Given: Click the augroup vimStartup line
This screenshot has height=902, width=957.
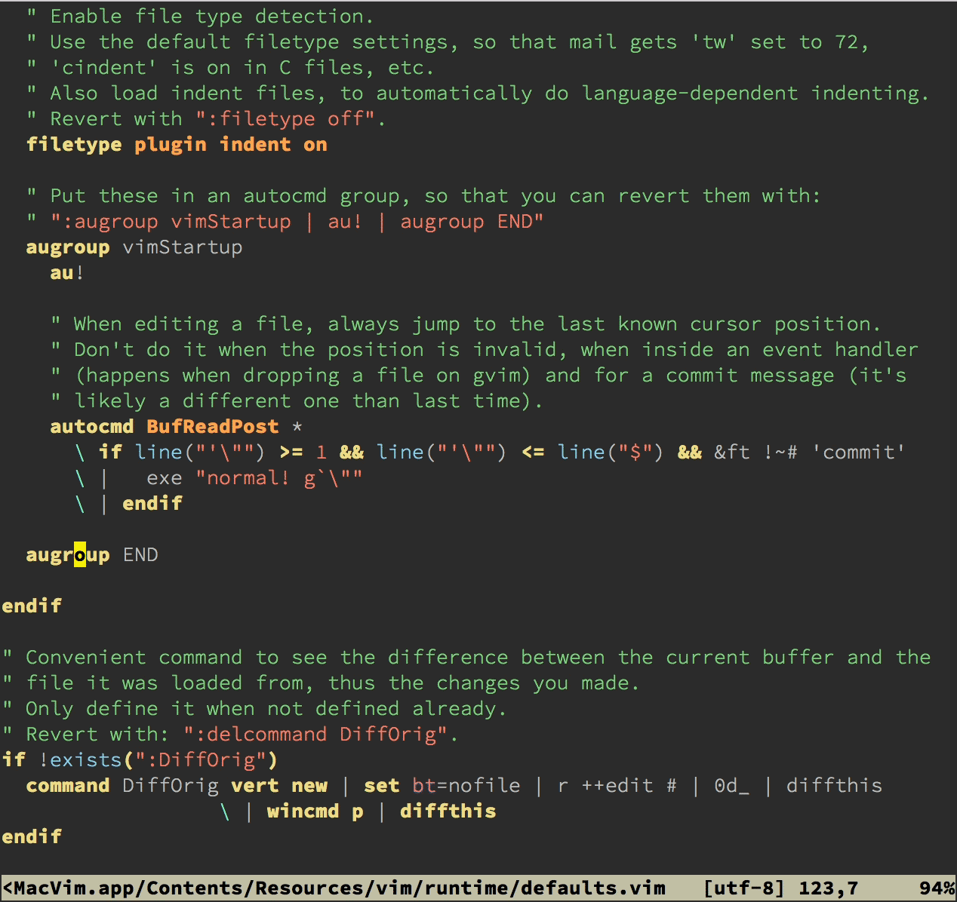Looking at the screenshot, I should coord(134,247).
